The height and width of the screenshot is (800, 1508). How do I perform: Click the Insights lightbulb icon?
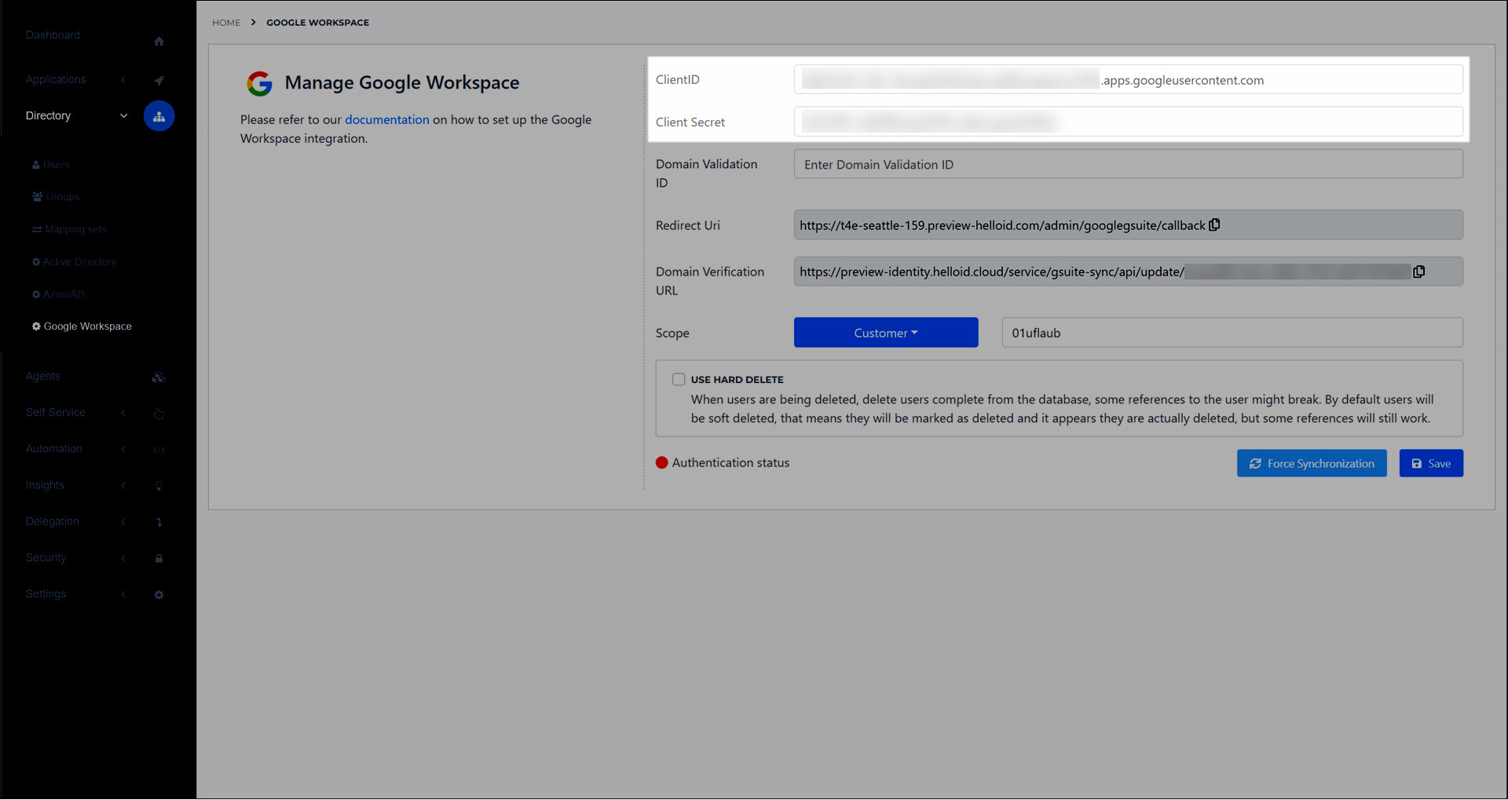coord(159,486)
